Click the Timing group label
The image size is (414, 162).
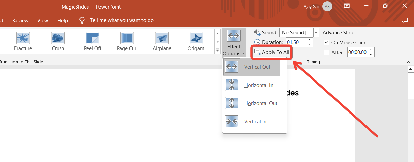(x=313, y=62)
